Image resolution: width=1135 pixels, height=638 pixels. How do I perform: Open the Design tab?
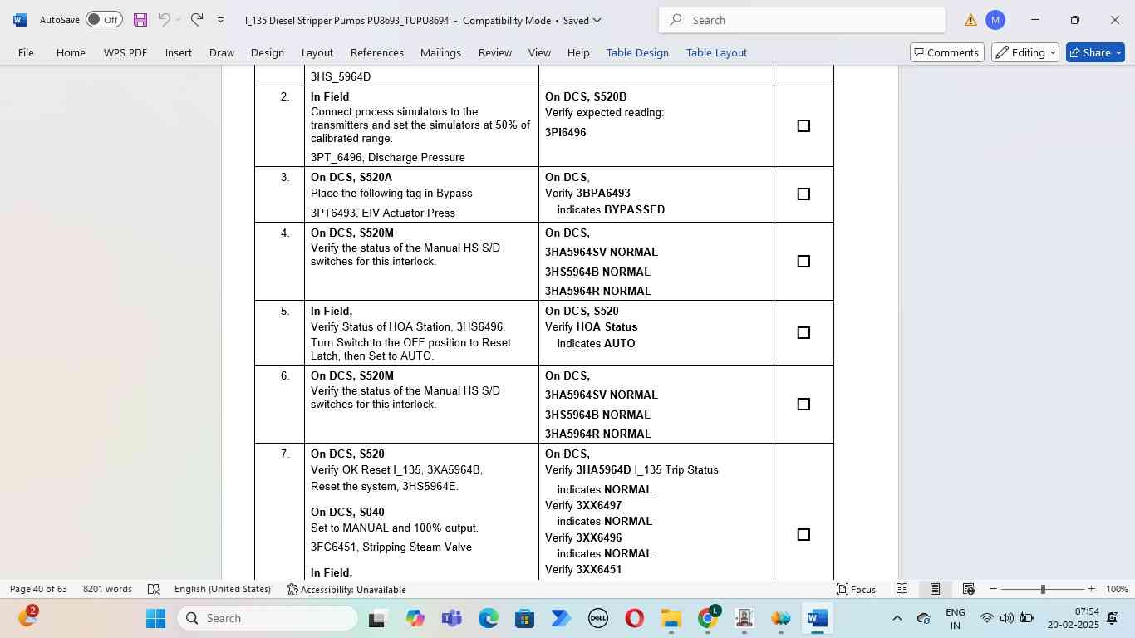pos(268,52)
